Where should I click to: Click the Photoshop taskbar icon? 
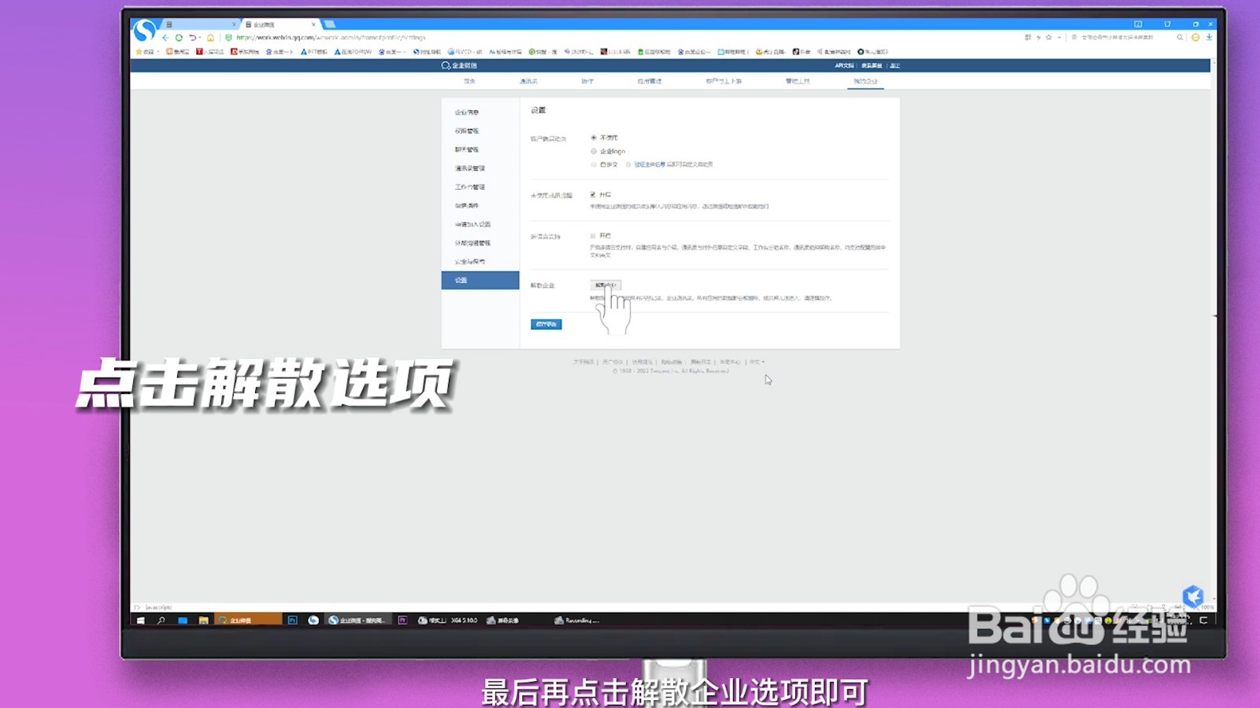pyautogui.click(x=292, y=620)
